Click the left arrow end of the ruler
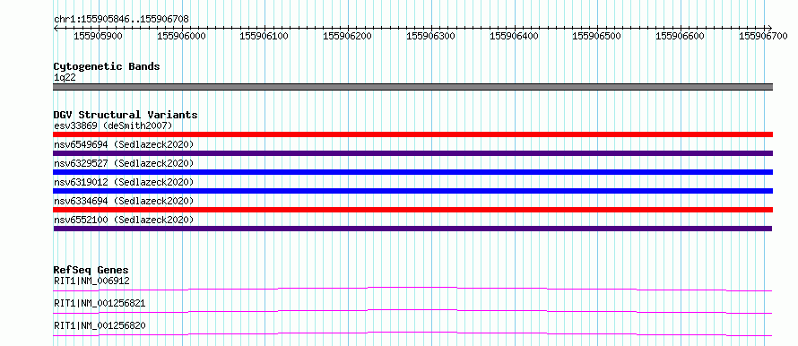Image resolution: width=798 pixels, height=346 pixels. pos(56,28)
